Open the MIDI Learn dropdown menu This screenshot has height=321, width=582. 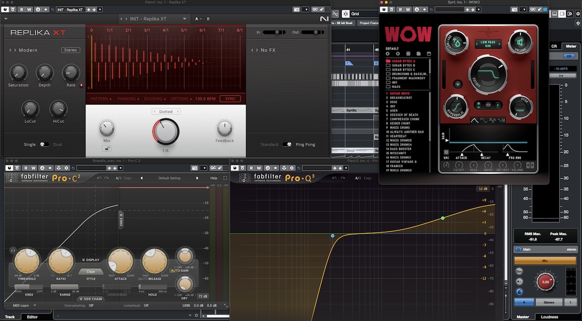click(x=24, y=305)
